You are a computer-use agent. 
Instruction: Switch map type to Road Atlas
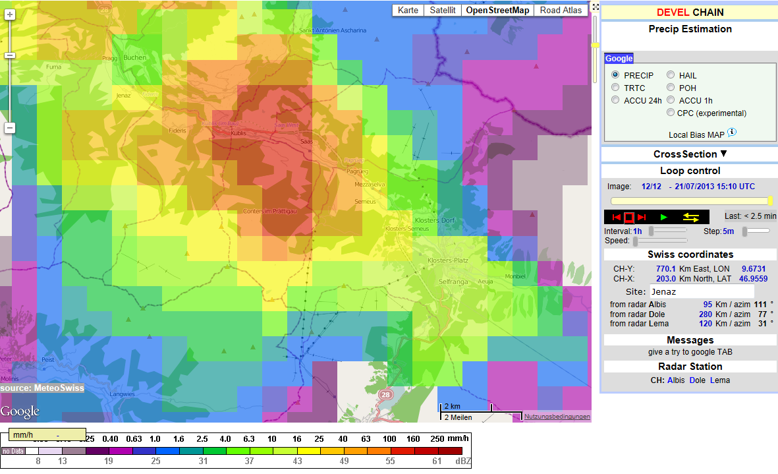pos(561,10)
